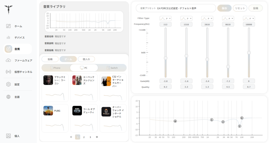Open the ファームウェア cloud upload icon
269x143 pixels.
8,60
